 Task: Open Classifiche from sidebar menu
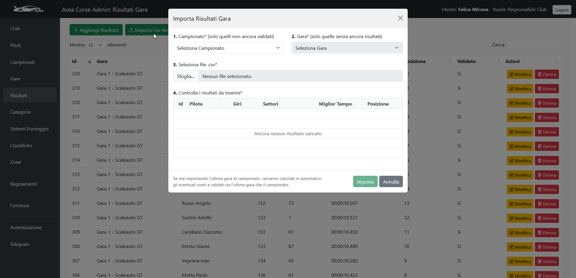21,145
